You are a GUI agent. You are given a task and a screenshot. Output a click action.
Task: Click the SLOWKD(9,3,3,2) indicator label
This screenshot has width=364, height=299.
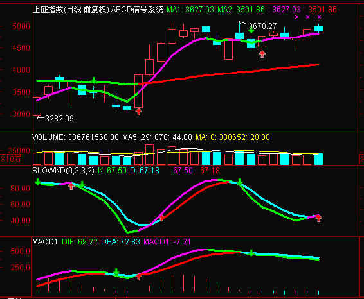(x=64, y=171)
